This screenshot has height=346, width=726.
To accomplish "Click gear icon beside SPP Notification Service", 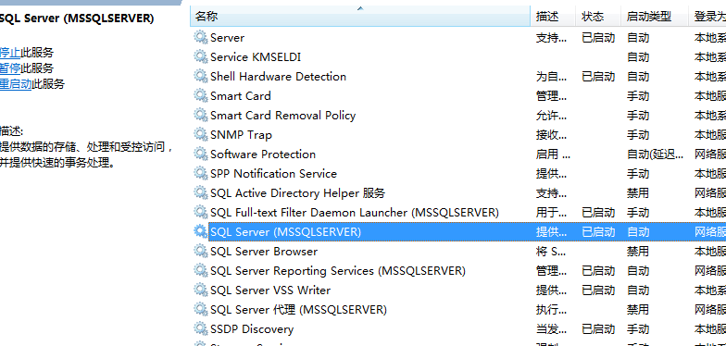I will click(200, 173).
